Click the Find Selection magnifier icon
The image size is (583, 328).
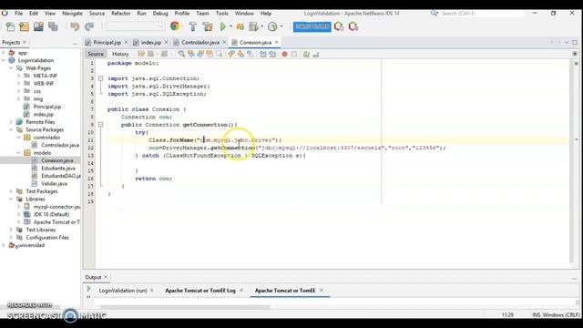point(181,54)
